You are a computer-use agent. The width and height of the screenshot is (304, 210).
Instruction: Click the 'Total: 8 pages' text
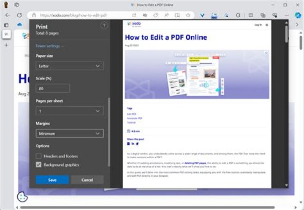pos(47,33)
